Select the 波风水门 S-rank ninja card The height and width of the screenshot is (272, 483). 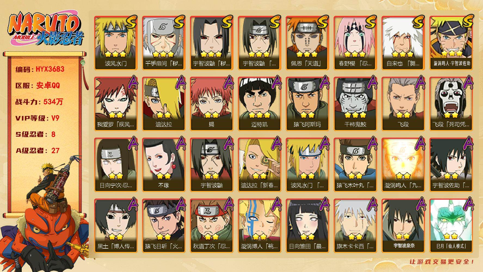[x=116, y=43]
